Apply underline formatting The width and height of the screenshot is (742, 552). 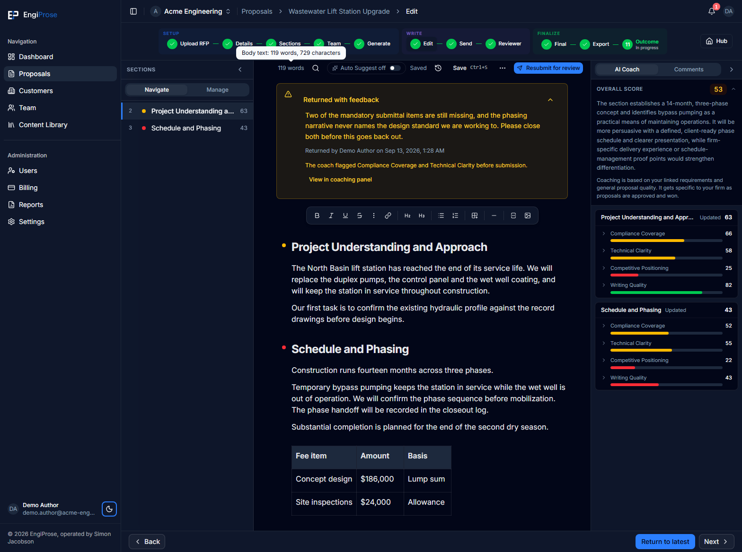345,216
